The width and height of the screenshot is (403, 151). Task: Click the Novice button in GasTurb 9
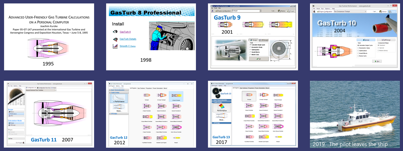tap(282, 11)
